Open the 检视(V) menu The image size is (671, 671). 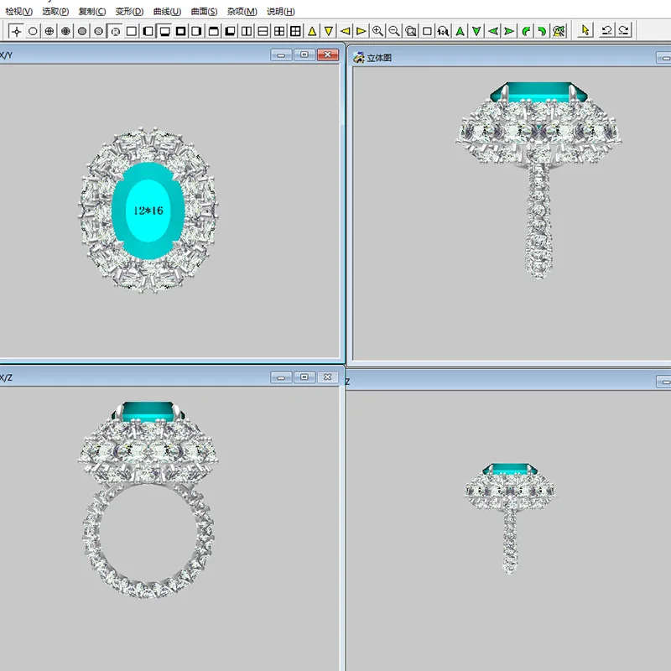click(18, 12)
